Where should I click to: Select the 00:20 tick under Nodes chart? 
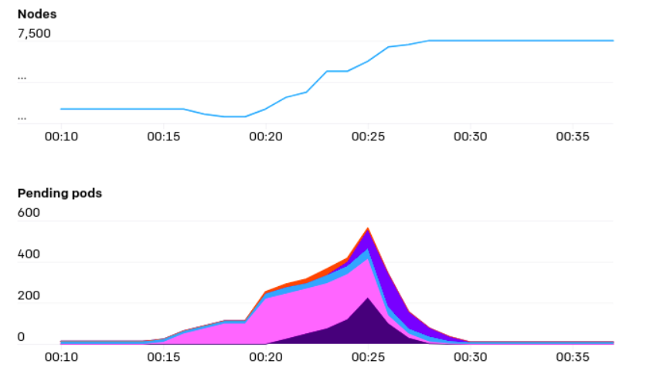coord(265,136)
